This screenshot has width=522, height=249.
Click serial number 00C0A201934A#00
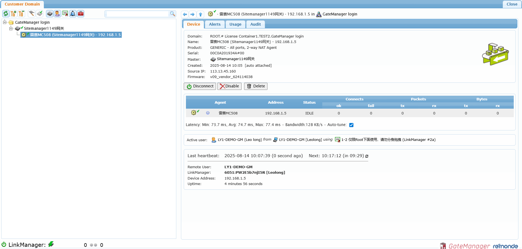coord(227,53)
